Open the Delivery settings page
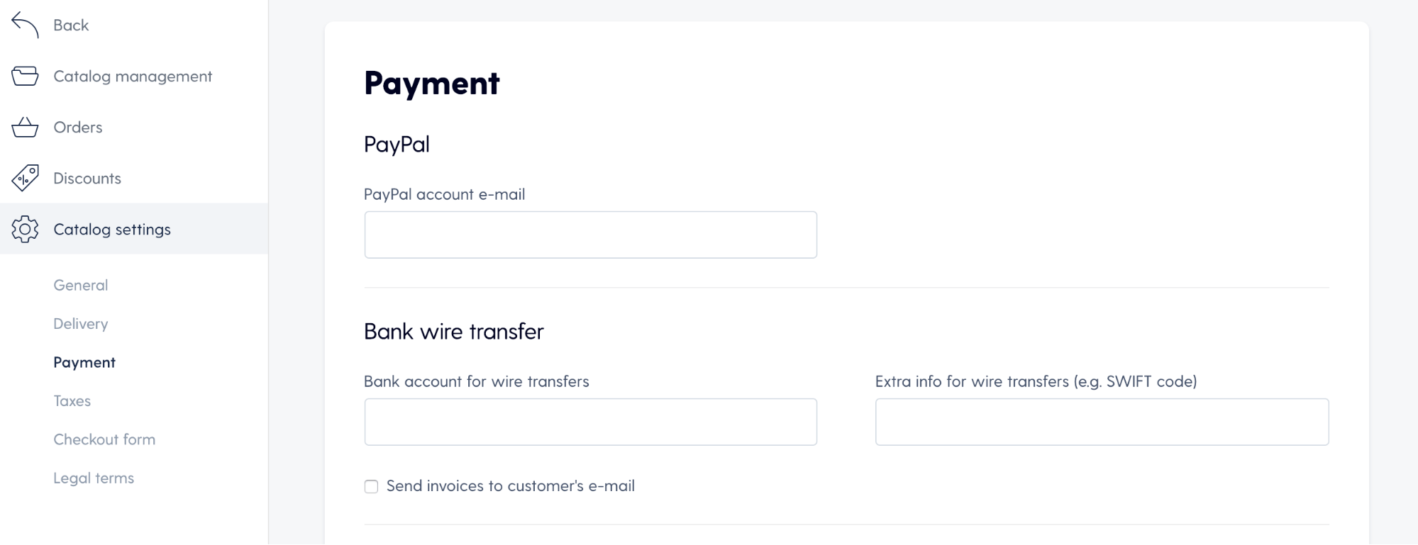This screenshot has height=545, width=1418. coord(81,324)
